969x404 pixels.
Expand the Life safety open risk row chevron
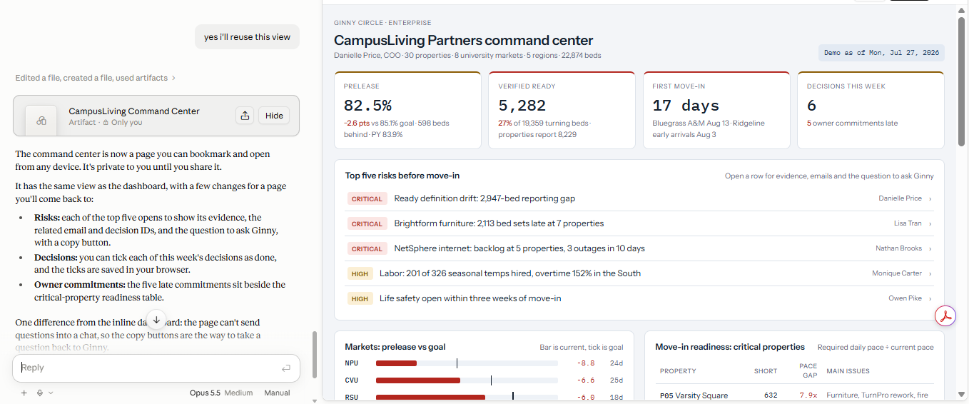(x=930, y=298)
